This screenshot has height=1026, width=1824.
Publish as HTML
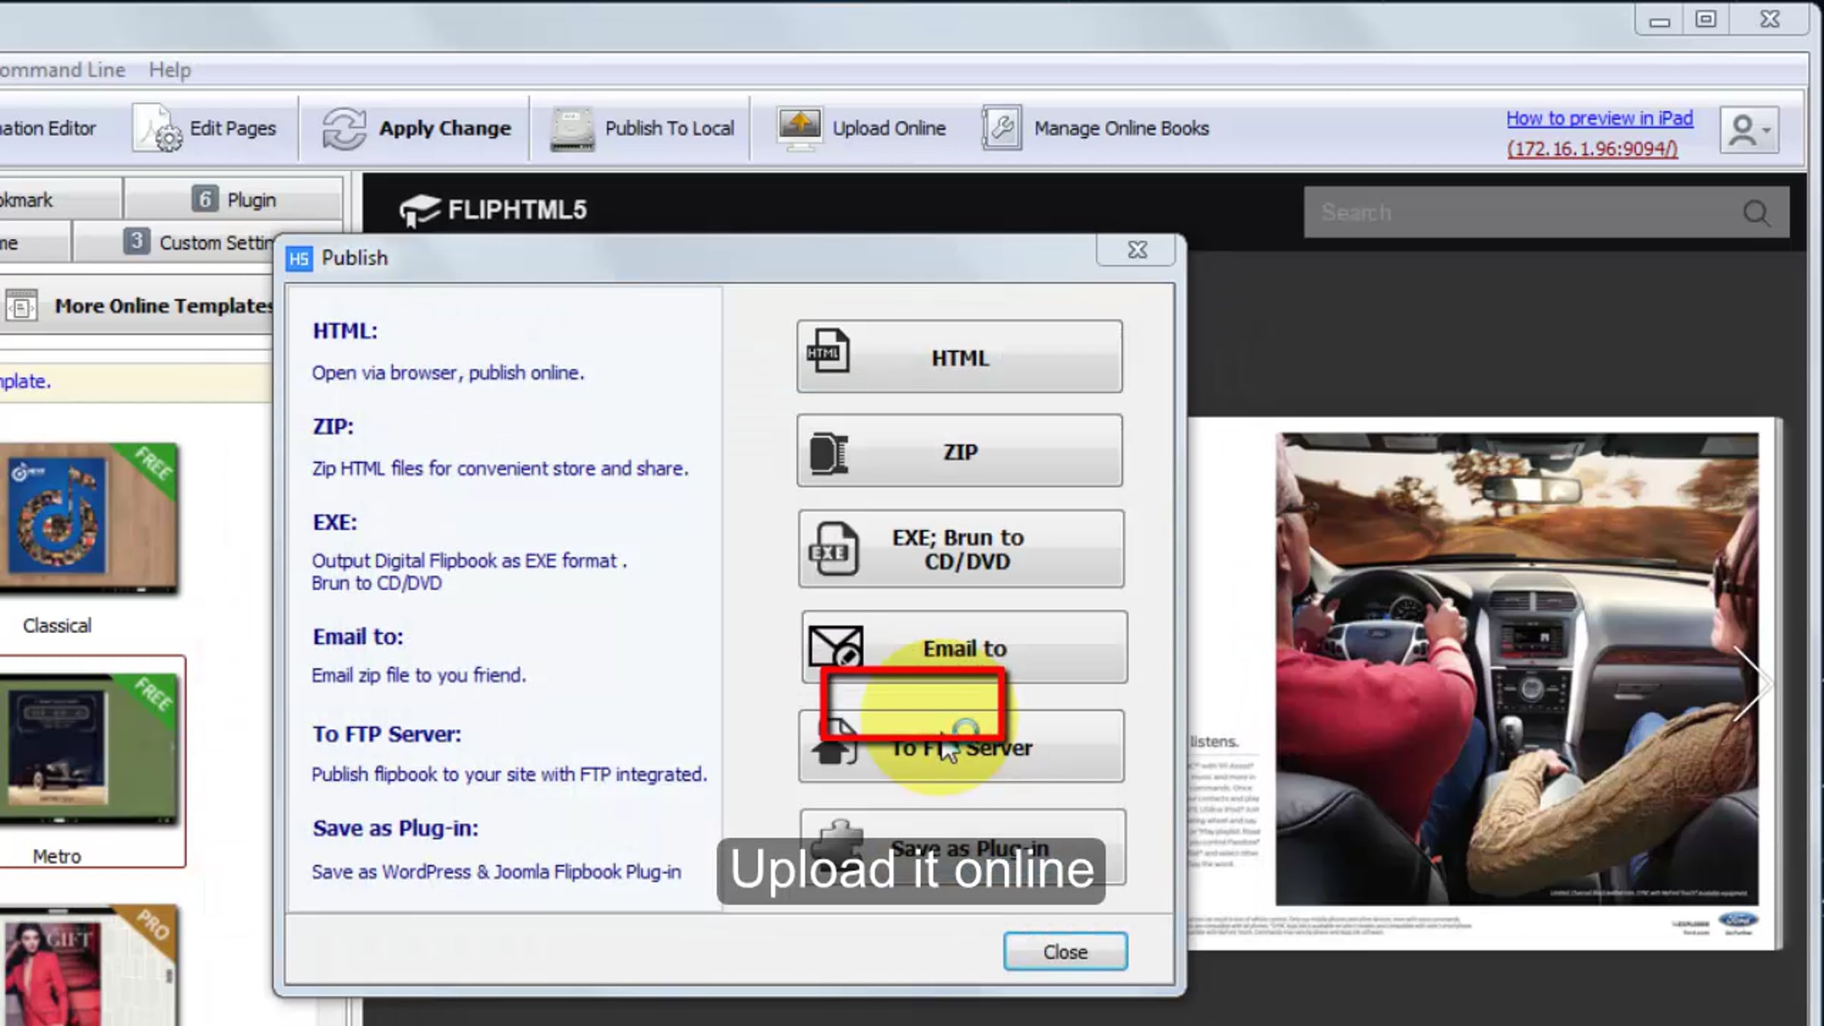pos(959,356)
